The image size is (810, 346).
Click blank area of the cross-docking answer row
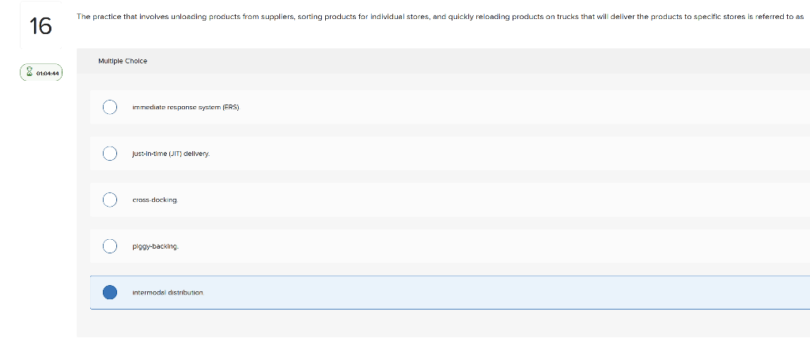point(490,200)
